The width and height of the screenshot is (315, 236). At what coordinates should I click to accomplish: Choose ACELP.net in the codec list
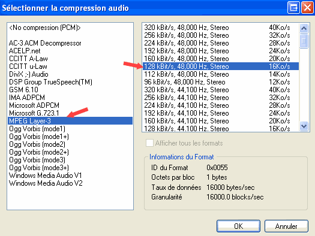(x=70, y=51)
